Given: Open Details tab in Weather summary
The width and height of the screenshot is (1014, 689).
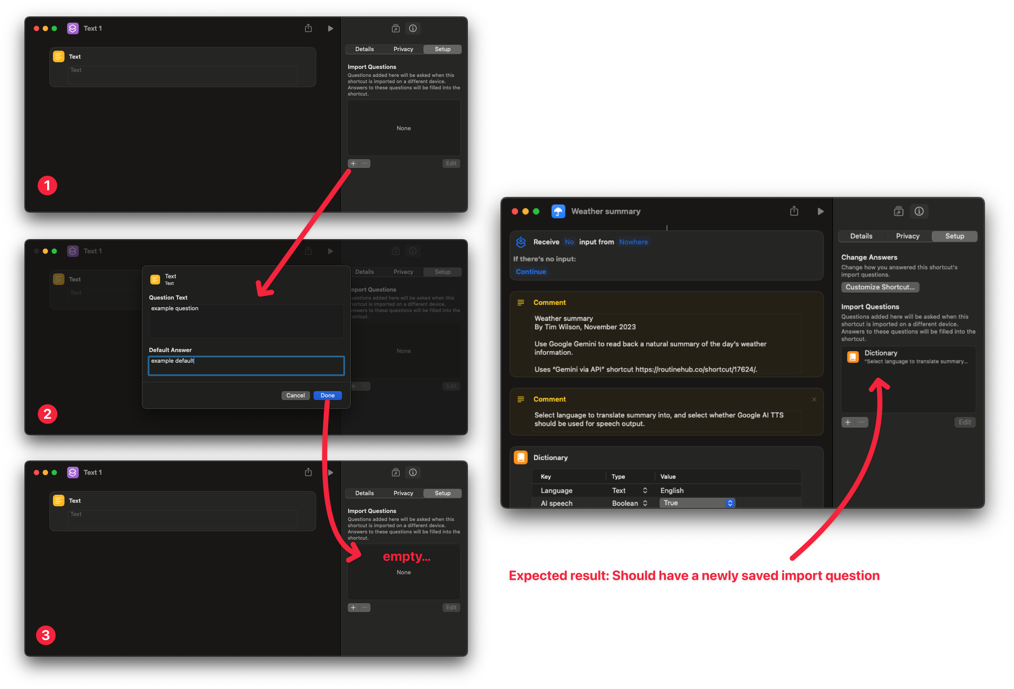Looking at the screenshot, I should pos(861,236).
